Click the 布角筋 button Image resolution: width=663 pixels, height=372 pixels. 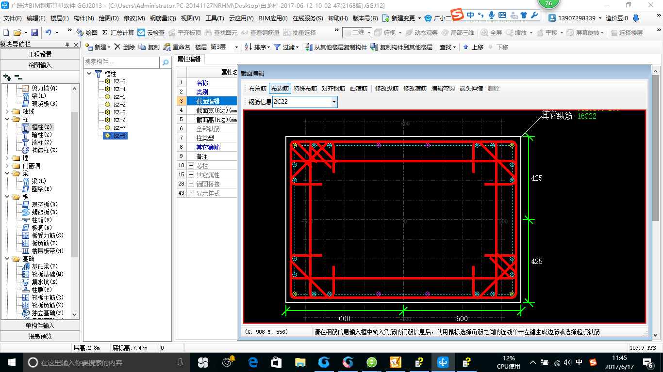[x=258, y=89]
